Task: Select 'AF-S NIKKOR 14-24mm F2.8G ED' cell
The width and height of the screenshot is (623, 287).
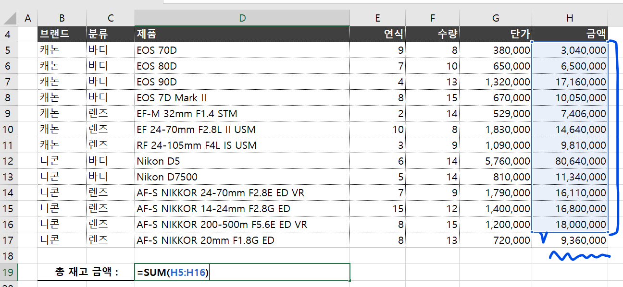Action: 242,208
